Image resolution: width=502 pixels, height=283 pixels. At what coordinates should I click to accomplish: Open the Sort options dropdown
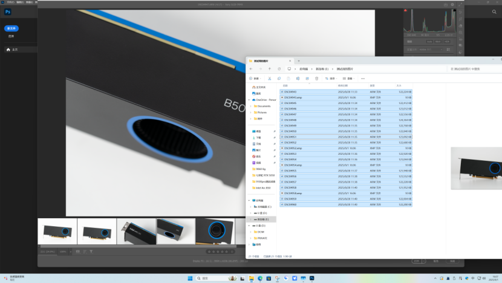click(x=331, y=79)
